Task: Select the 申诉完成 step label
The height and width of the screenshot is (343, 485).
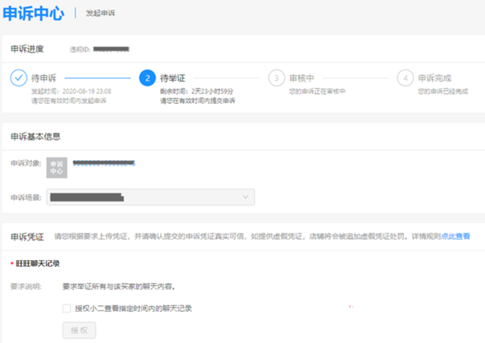Action: (x=435, y=78)
